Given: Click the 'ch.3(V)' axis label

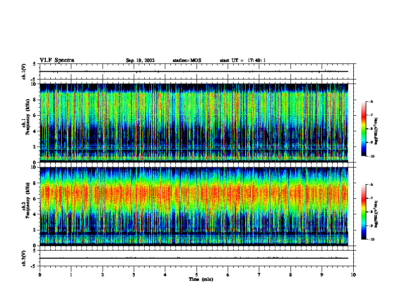Looking at the screenshot, I should tap(24, 259).
